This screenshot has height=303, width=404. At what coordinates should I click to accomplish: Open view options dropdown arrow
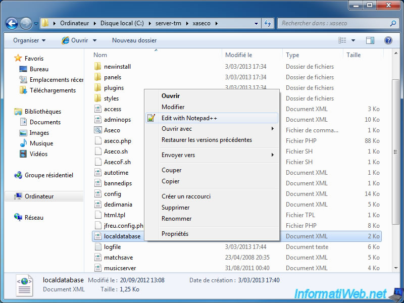[x=353, y=40]
